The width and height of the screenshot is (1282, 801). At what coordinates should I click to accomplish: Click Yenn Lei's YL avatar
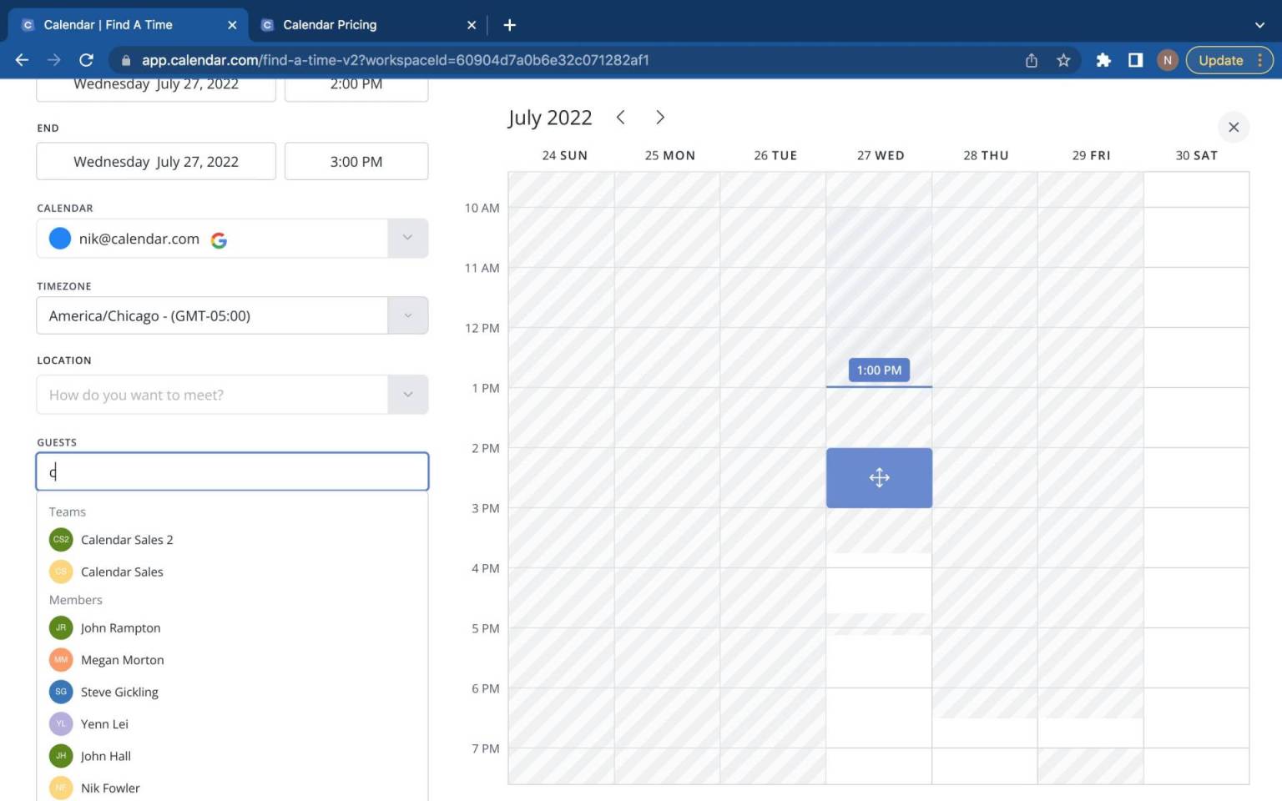pos(60,723)
